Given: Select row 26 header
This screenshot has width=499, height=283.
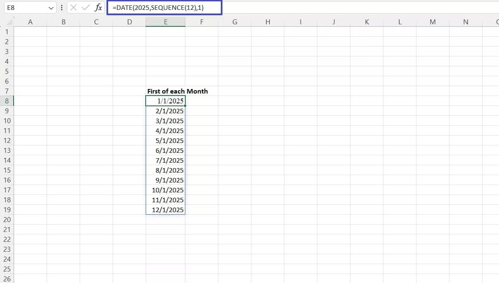Looking at the screenshot, I should (7, 279).
